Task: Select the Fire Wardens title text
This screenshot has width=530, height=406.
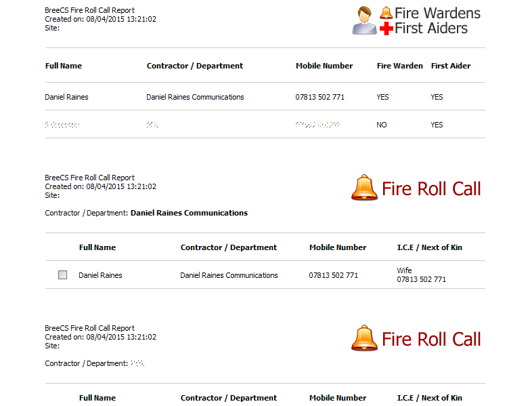Action: (x=437, y=13)
